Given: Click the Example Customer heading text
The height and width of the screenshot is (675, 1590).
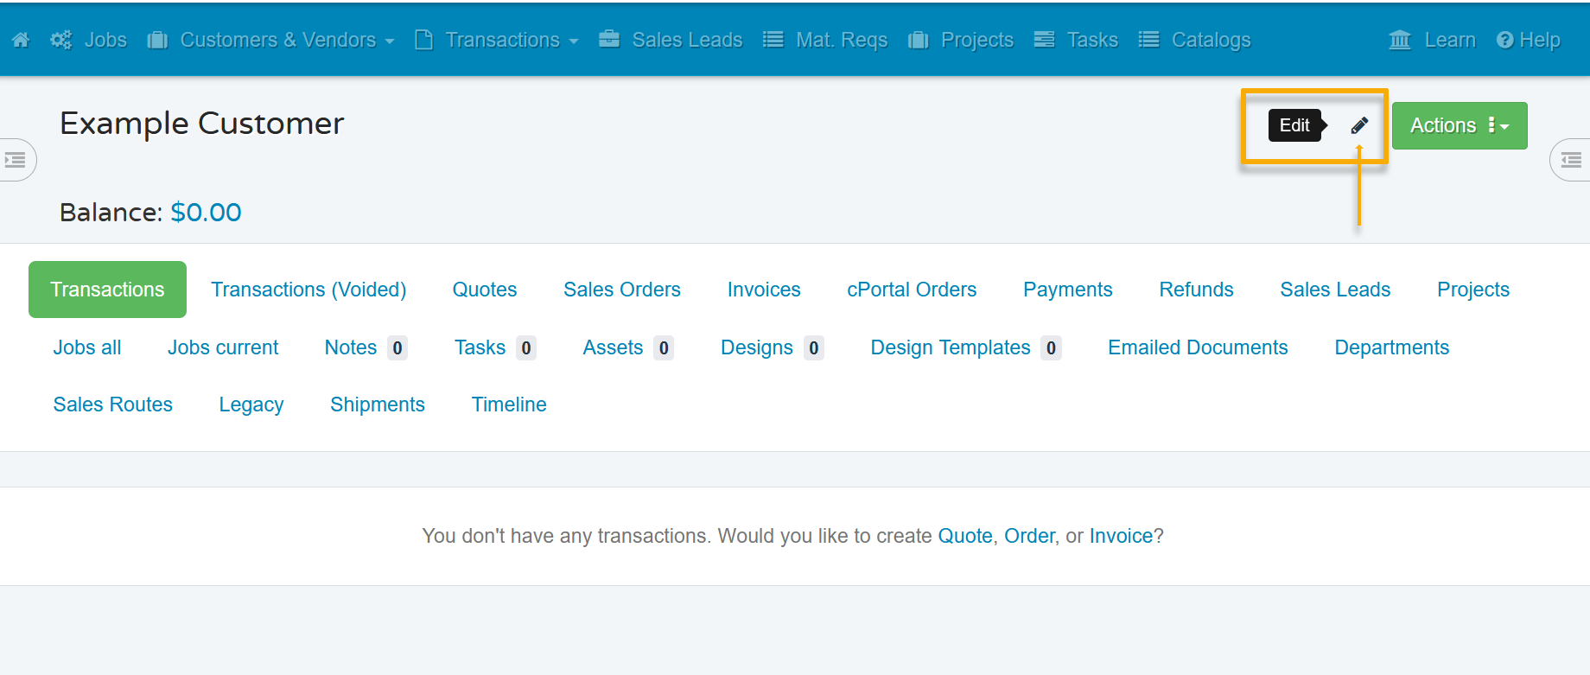Looking at the screenshot, I should 202,124.
